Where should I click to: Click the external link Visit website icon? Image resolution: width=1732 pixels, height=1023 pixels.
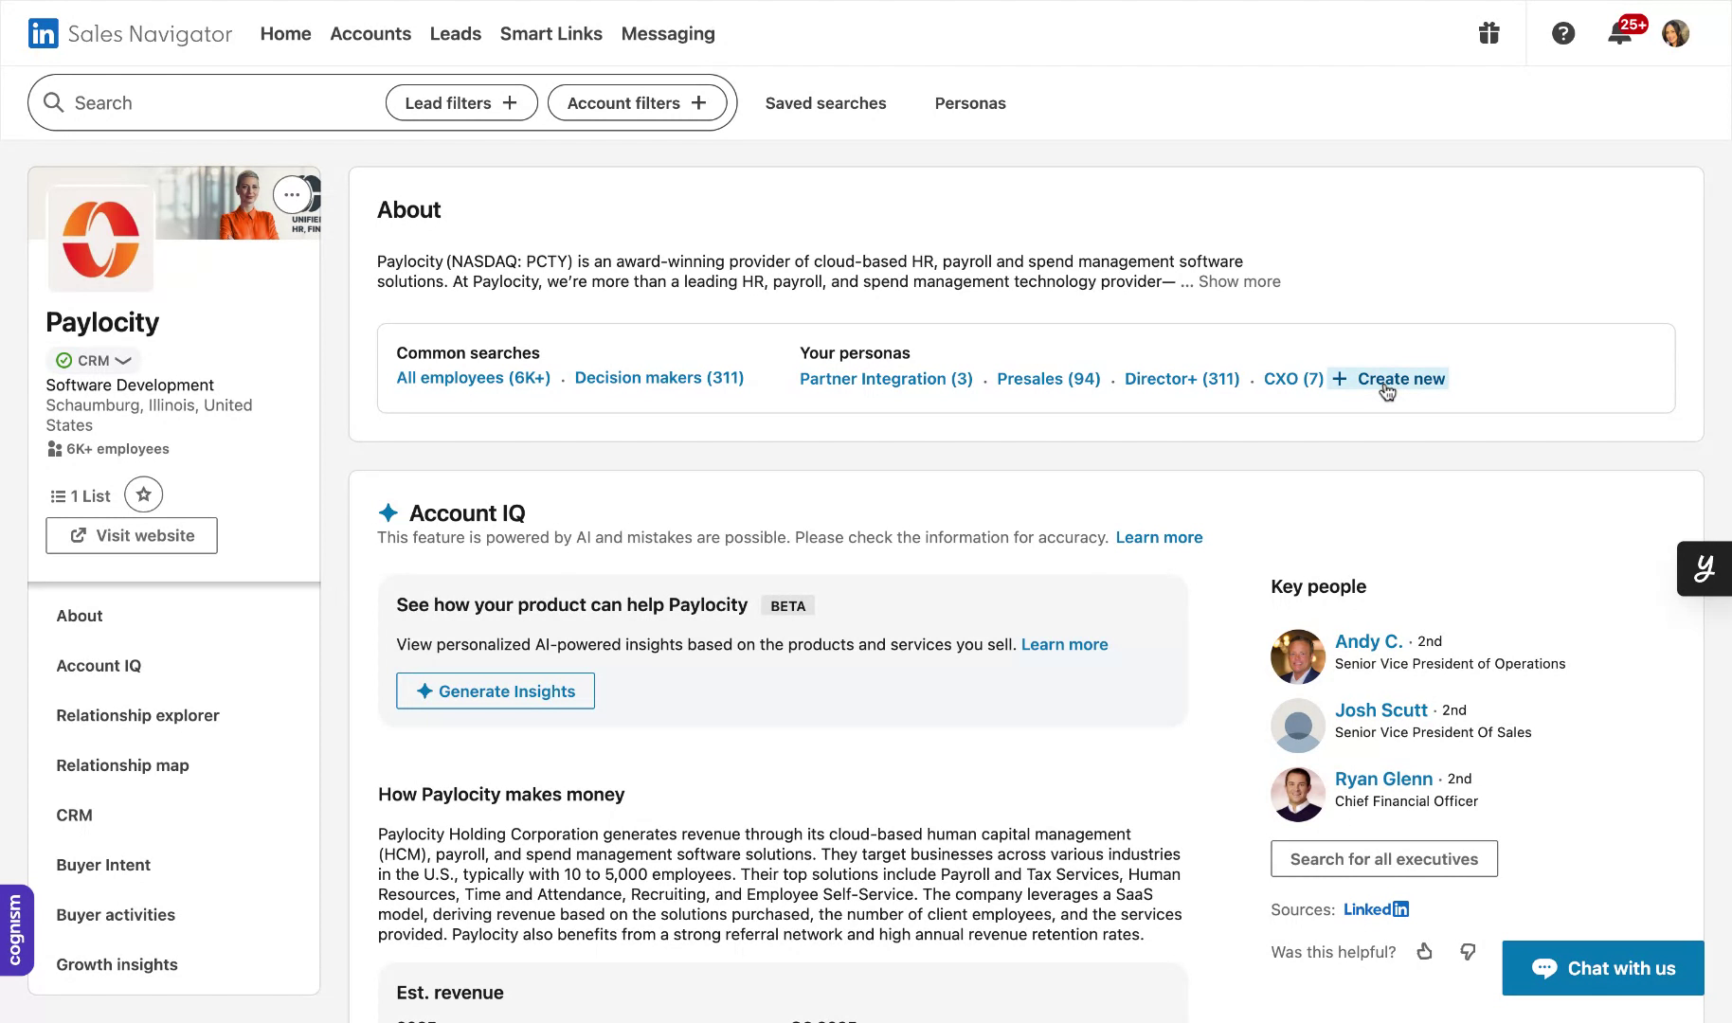pyautogui.click(x=81, y=535)
